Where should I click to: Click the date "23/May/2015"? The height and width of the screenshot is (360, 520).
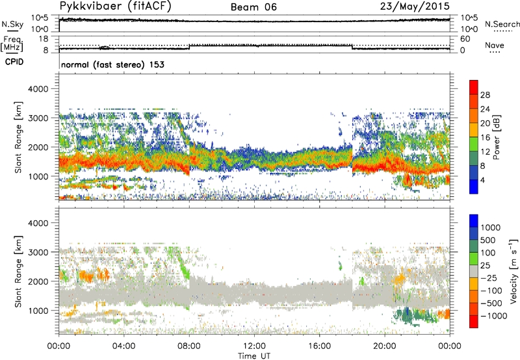point(415,6)
